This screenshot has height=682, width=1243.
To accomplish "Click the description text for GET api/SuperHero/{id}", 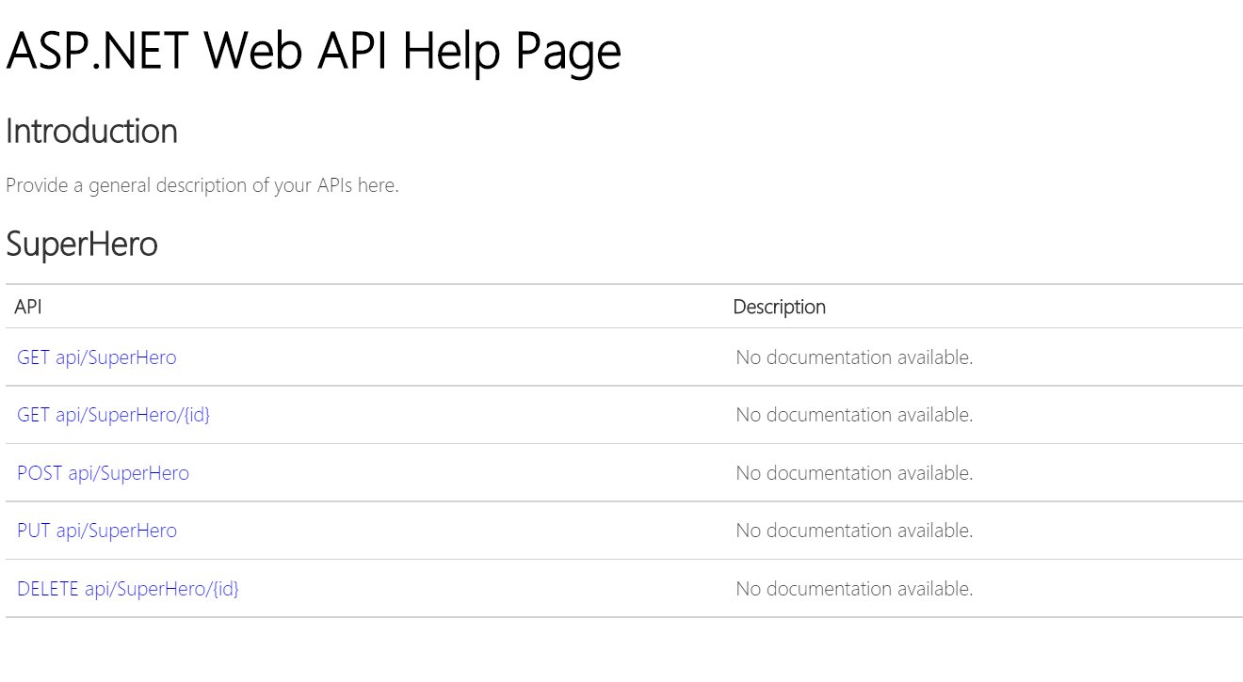I will click(853, 415).
